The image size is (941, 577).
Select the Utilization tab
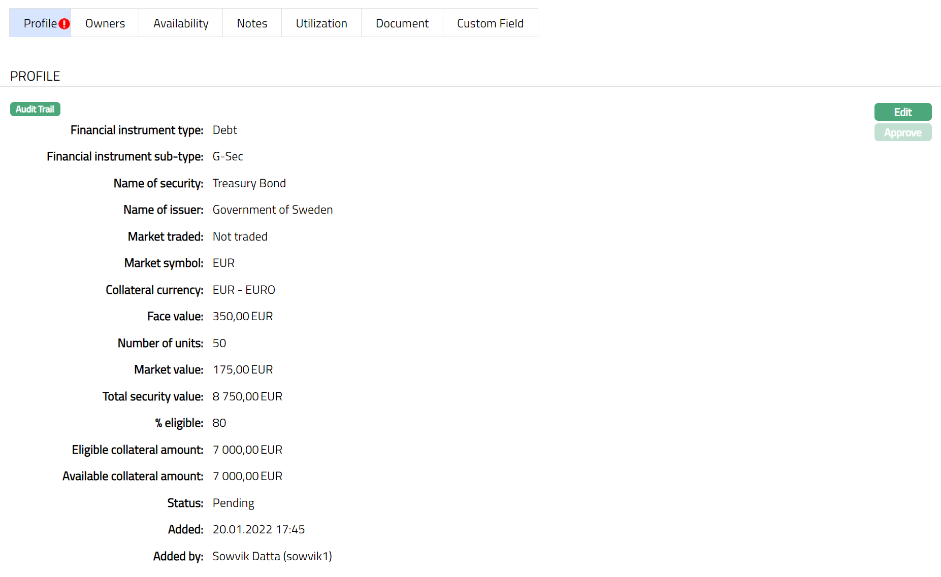click(x=321, y=23)
